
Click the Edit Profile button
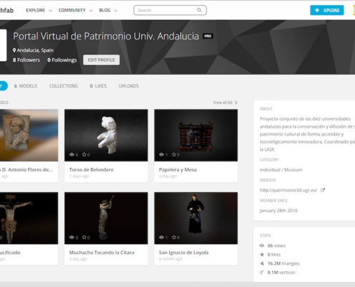tap(101, 60)
